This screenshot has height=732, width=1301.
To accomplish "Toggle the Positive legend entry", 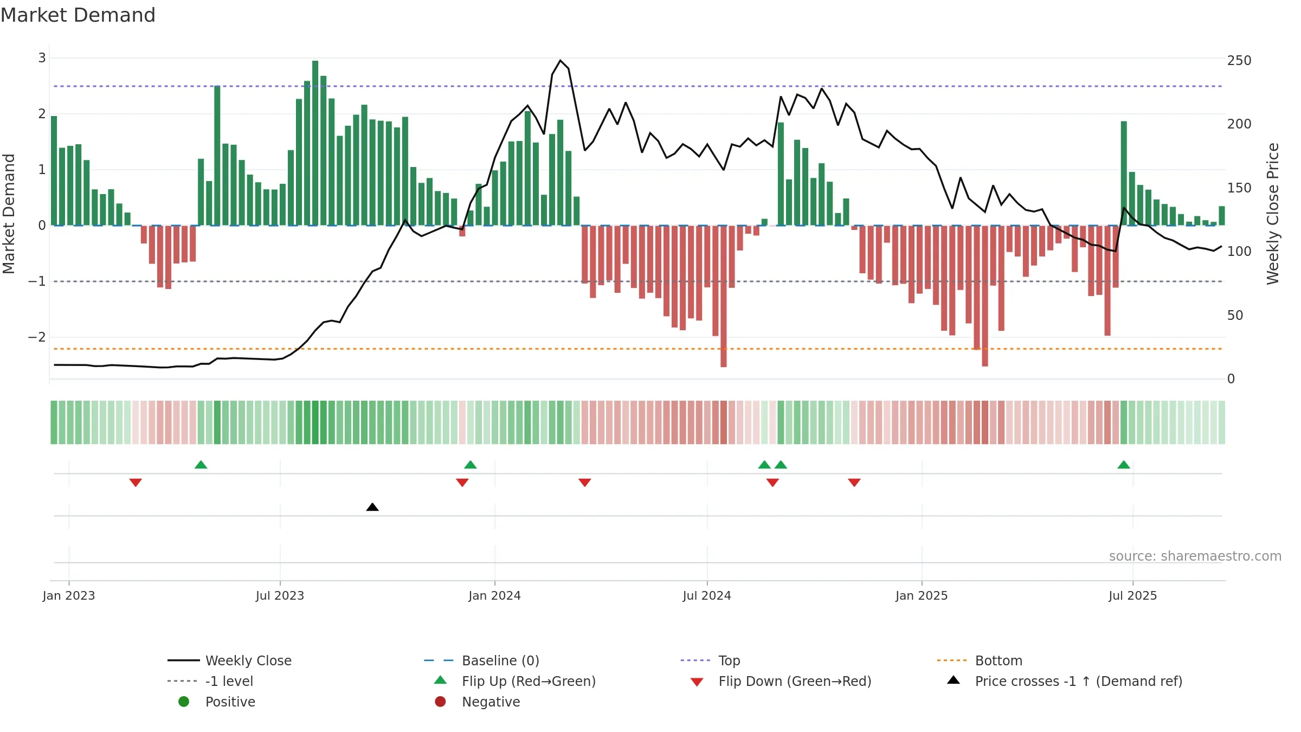I will (217, 702).
